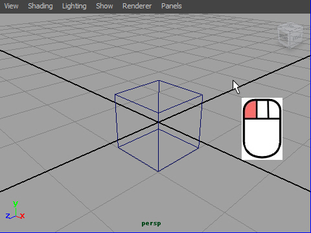Click the bottom front corner of wireframe cube
The height and width of the screenshot is (233, 311).
click(x=158, y=172)
